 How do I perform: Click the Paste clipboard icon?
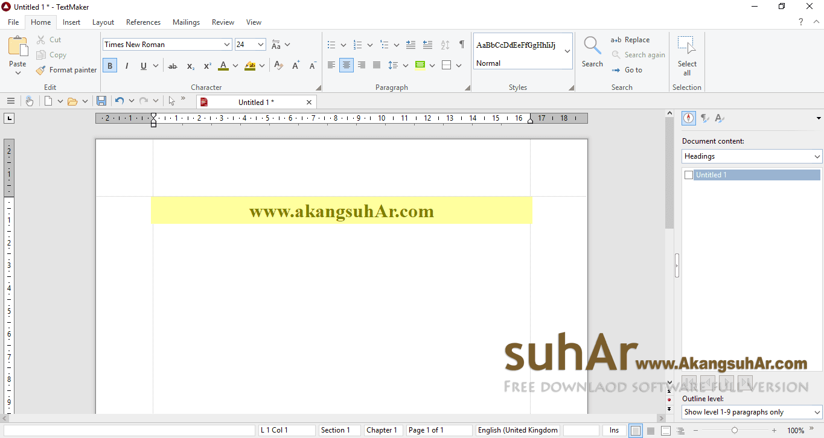coord(18,46)
